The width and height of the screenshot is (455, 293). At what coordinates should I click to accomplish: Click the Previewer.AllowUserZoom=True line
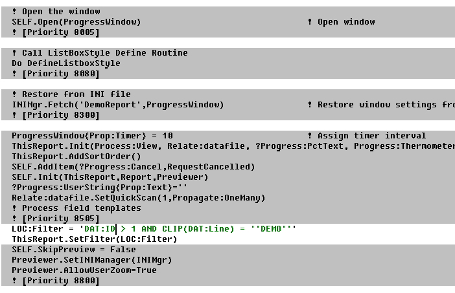click(x=84, y=270)
